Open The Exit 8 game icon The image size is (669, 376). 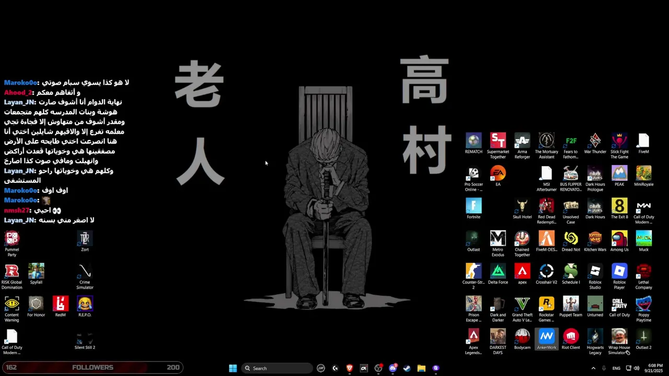619,209
